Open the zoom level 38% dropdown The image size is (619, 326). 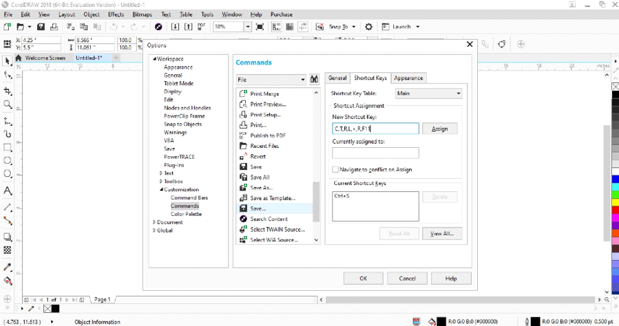[247, 27]
